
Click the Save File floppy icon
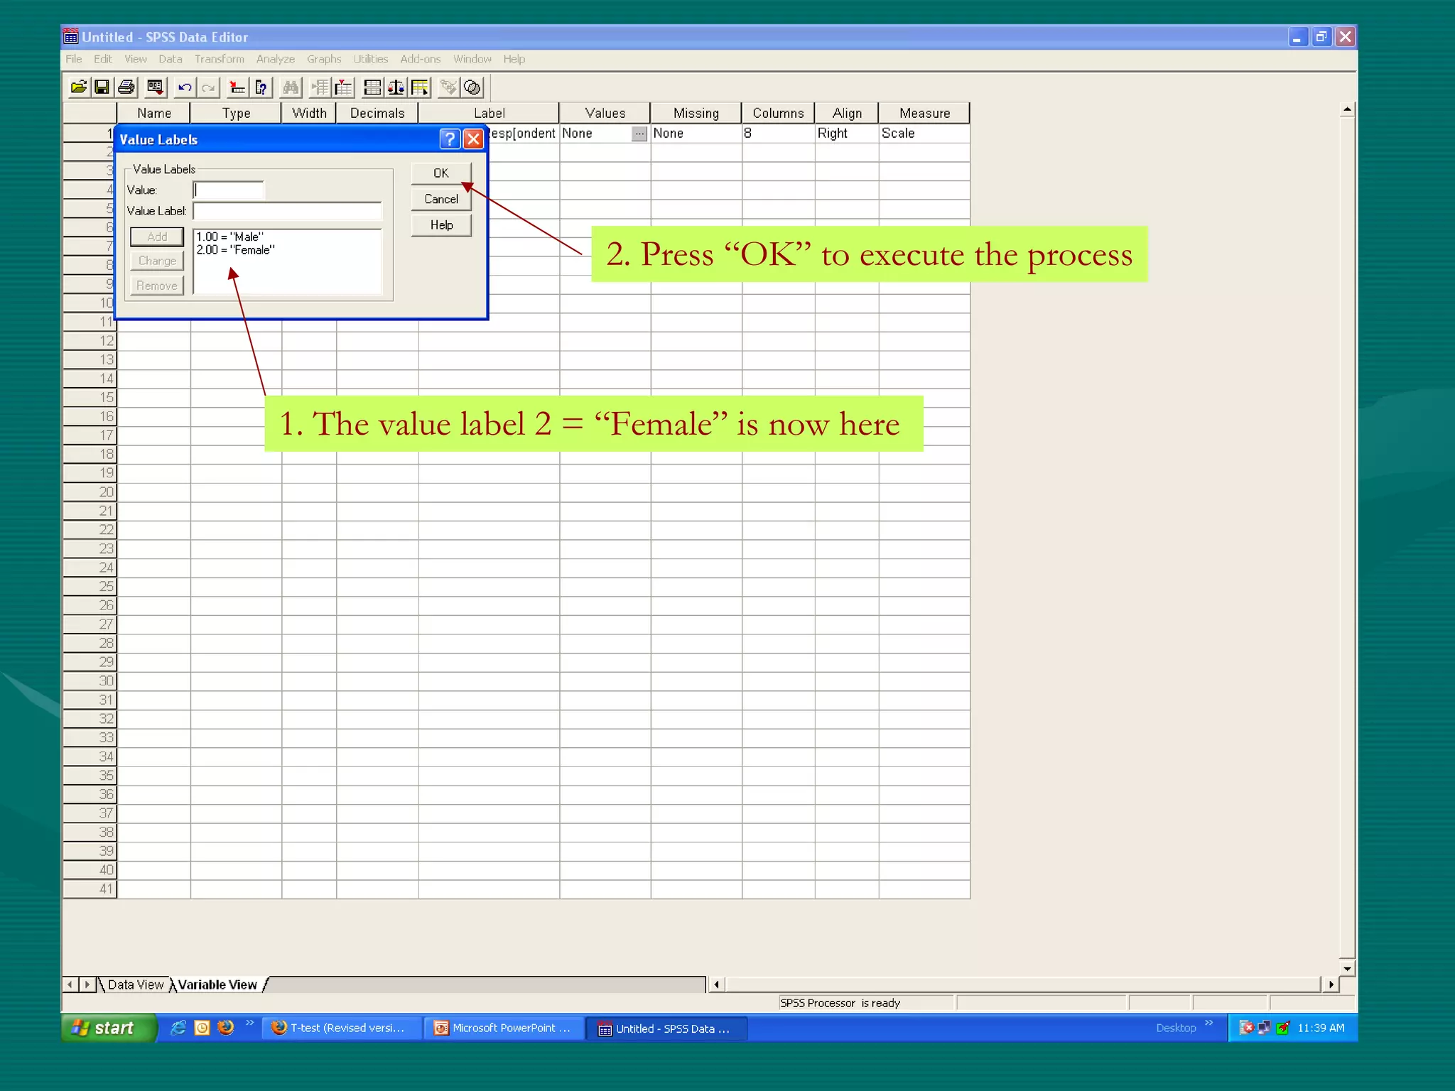(x=102, y=87)
